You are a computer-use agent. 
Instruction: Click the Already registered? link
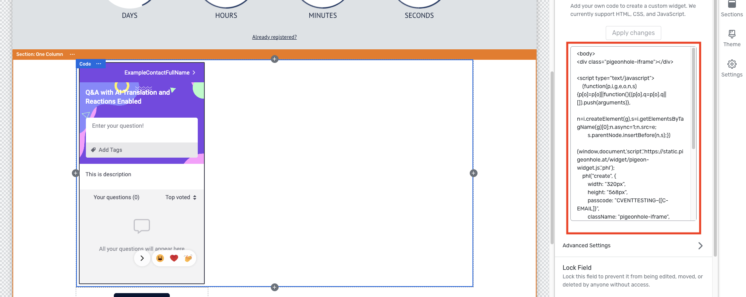[x=274, y=37]
